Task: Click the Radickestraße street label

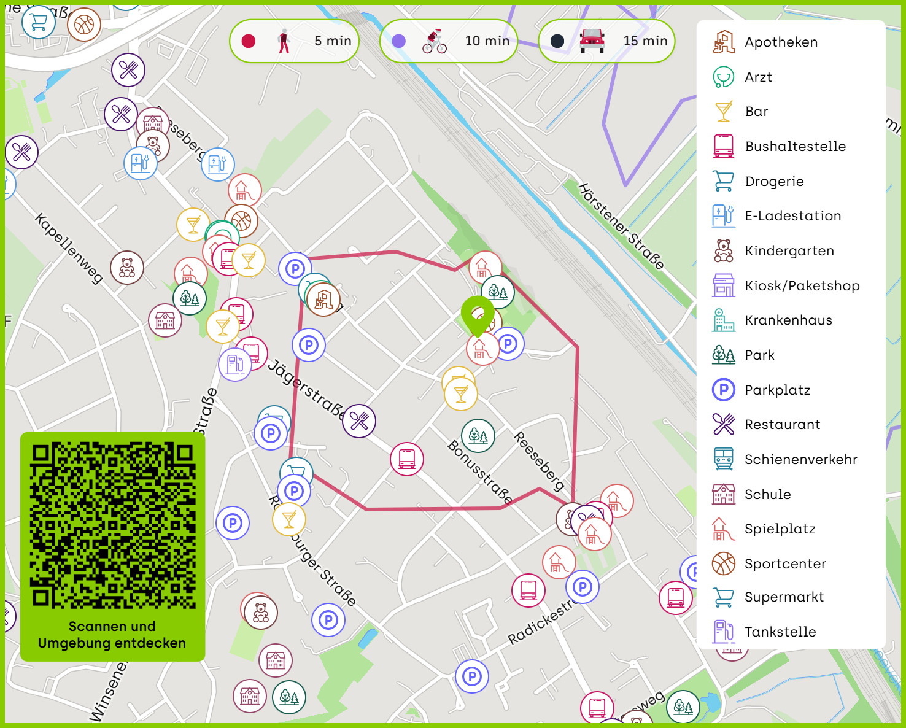Action: (541, 622)
